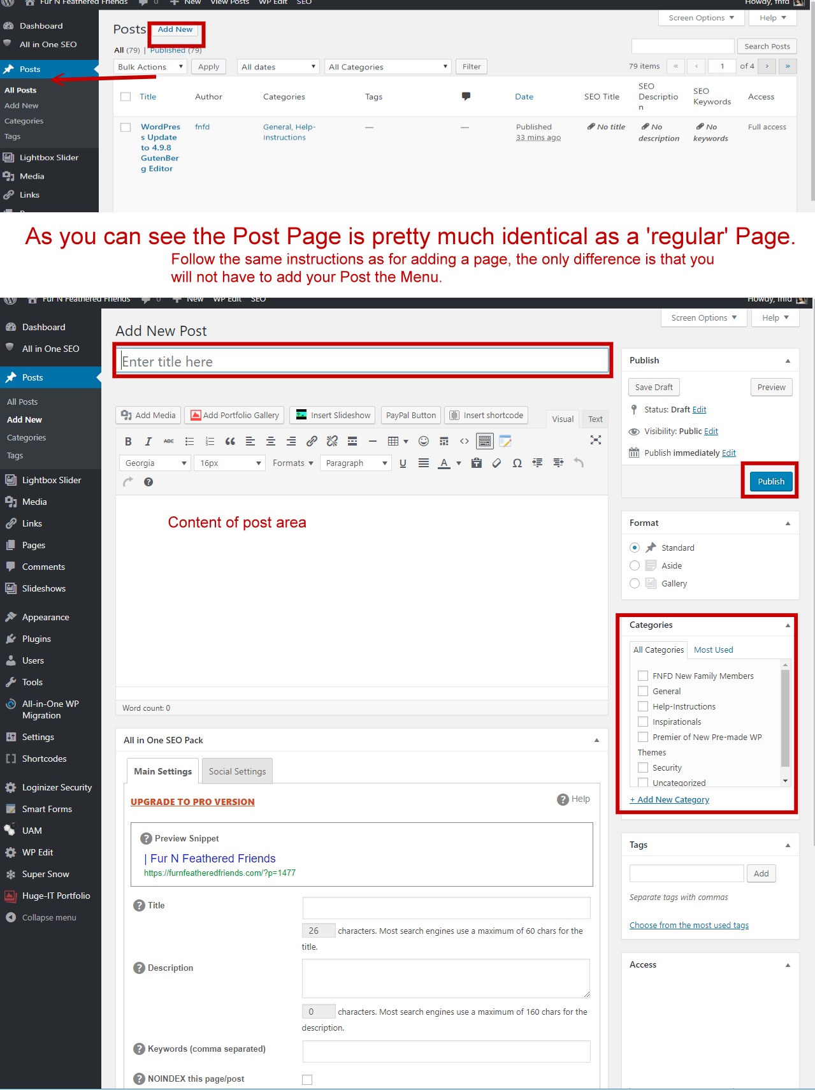Undo the last edit
The image size is (815, 1090).
point(579,463)
